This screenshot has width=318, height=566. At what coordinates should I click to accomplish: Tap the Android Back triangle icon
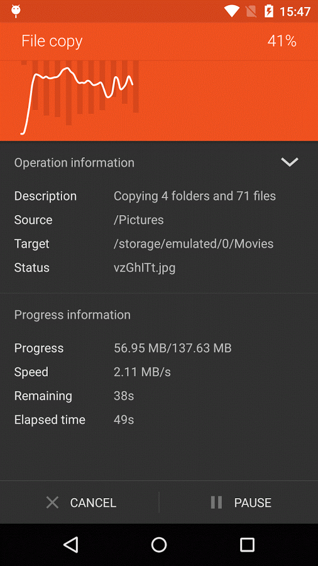point(70,545)
